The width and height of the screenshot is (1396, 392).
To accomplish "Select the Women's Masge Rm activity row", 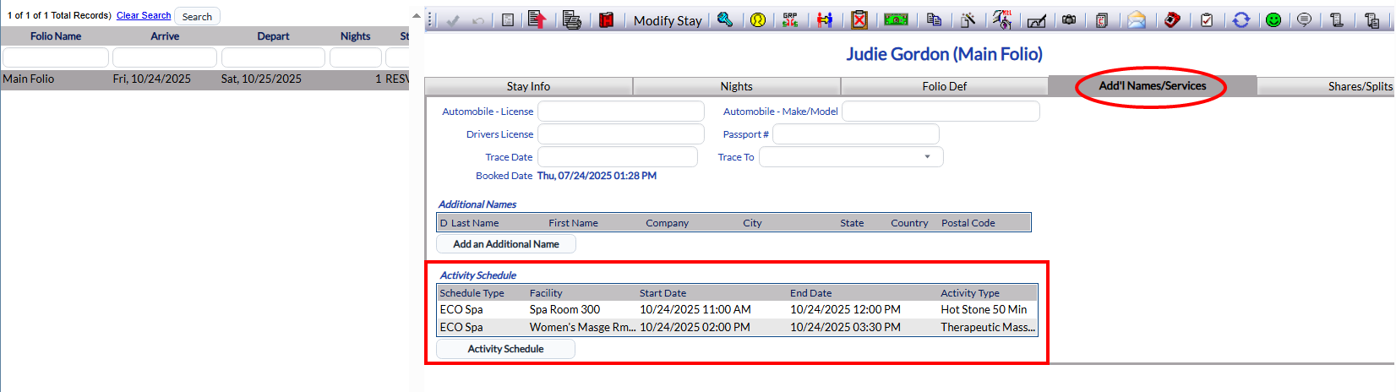I will pos(737,328).
